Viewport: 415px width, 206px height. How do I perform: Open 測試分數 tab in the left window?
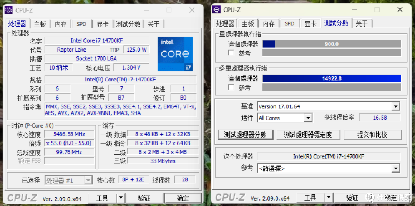pyautogui.click(x=128, y=24)
